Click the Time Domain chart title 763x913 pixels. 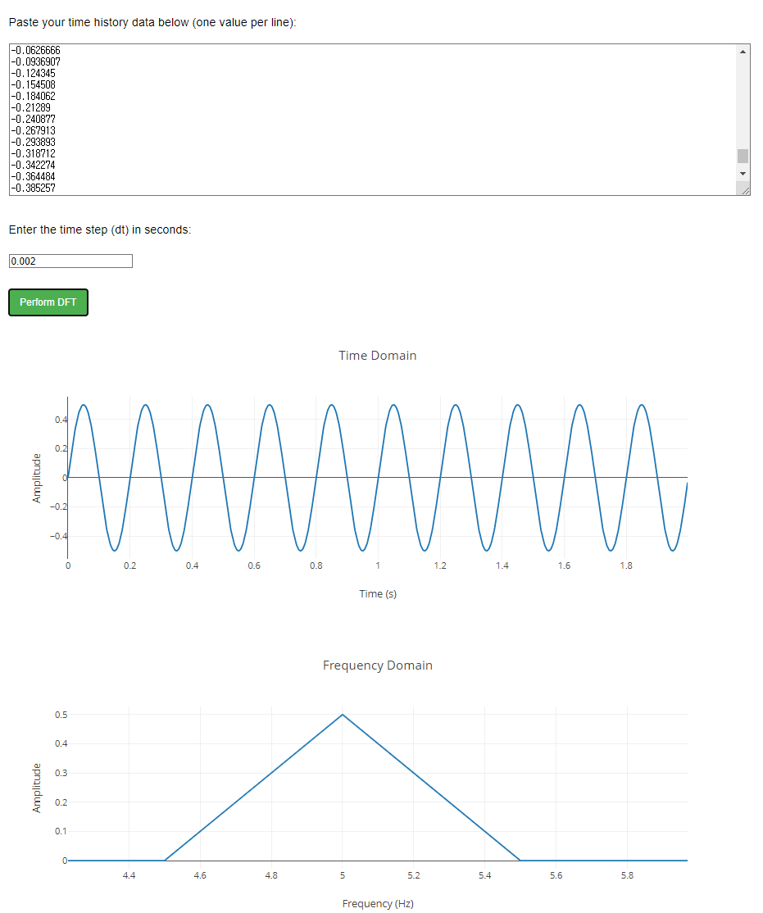coord(377,355)
